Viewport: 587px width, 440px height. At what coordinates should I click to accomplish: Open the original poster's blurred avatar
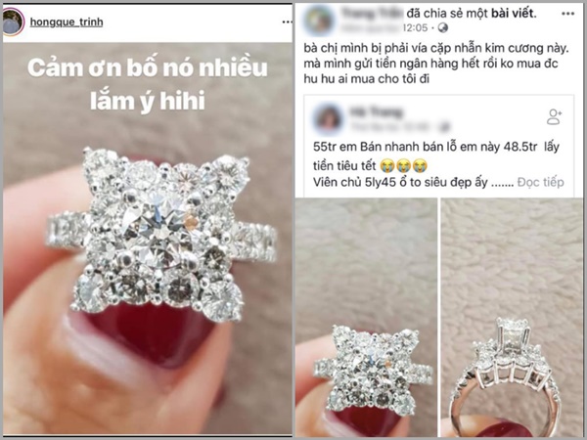tap(329, 119)
